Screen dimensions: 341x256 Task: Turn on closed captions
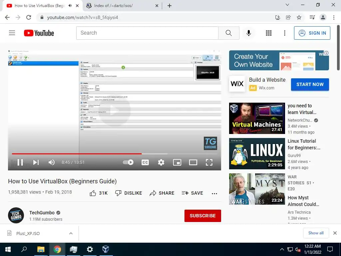(x=145, y=162)
